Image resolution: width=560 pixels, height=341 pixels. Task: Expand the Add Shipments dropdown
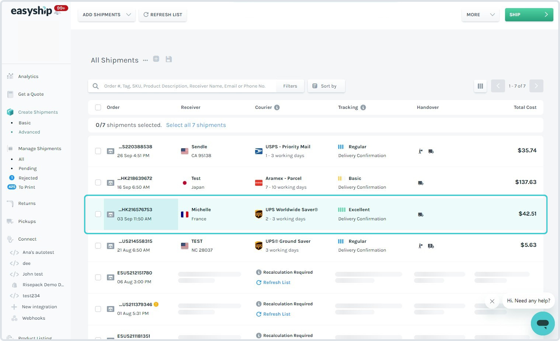(x=107, y=15)
